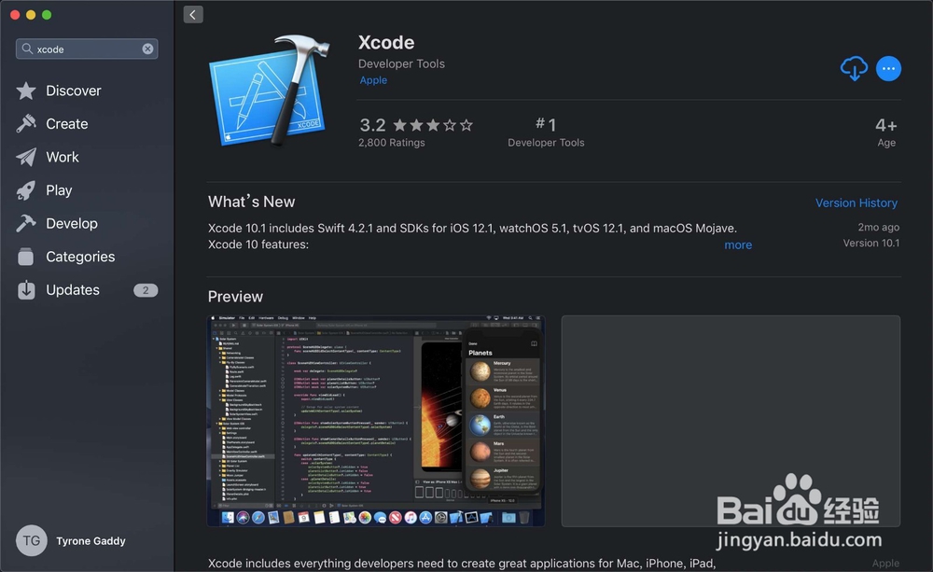Click the Create paintbrush icon
The height and width of the screenshot is (572, 933).
pos(26,124)
